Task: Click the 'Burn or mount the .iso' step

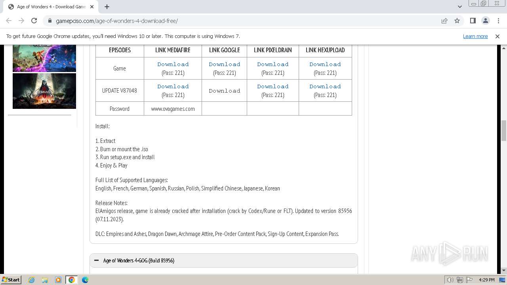Action: tap(122, 149)
